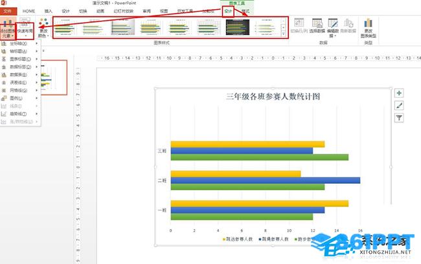Click the Select Data (选择数据) icon
The image size is (421, 264).
tap(316, 25)
